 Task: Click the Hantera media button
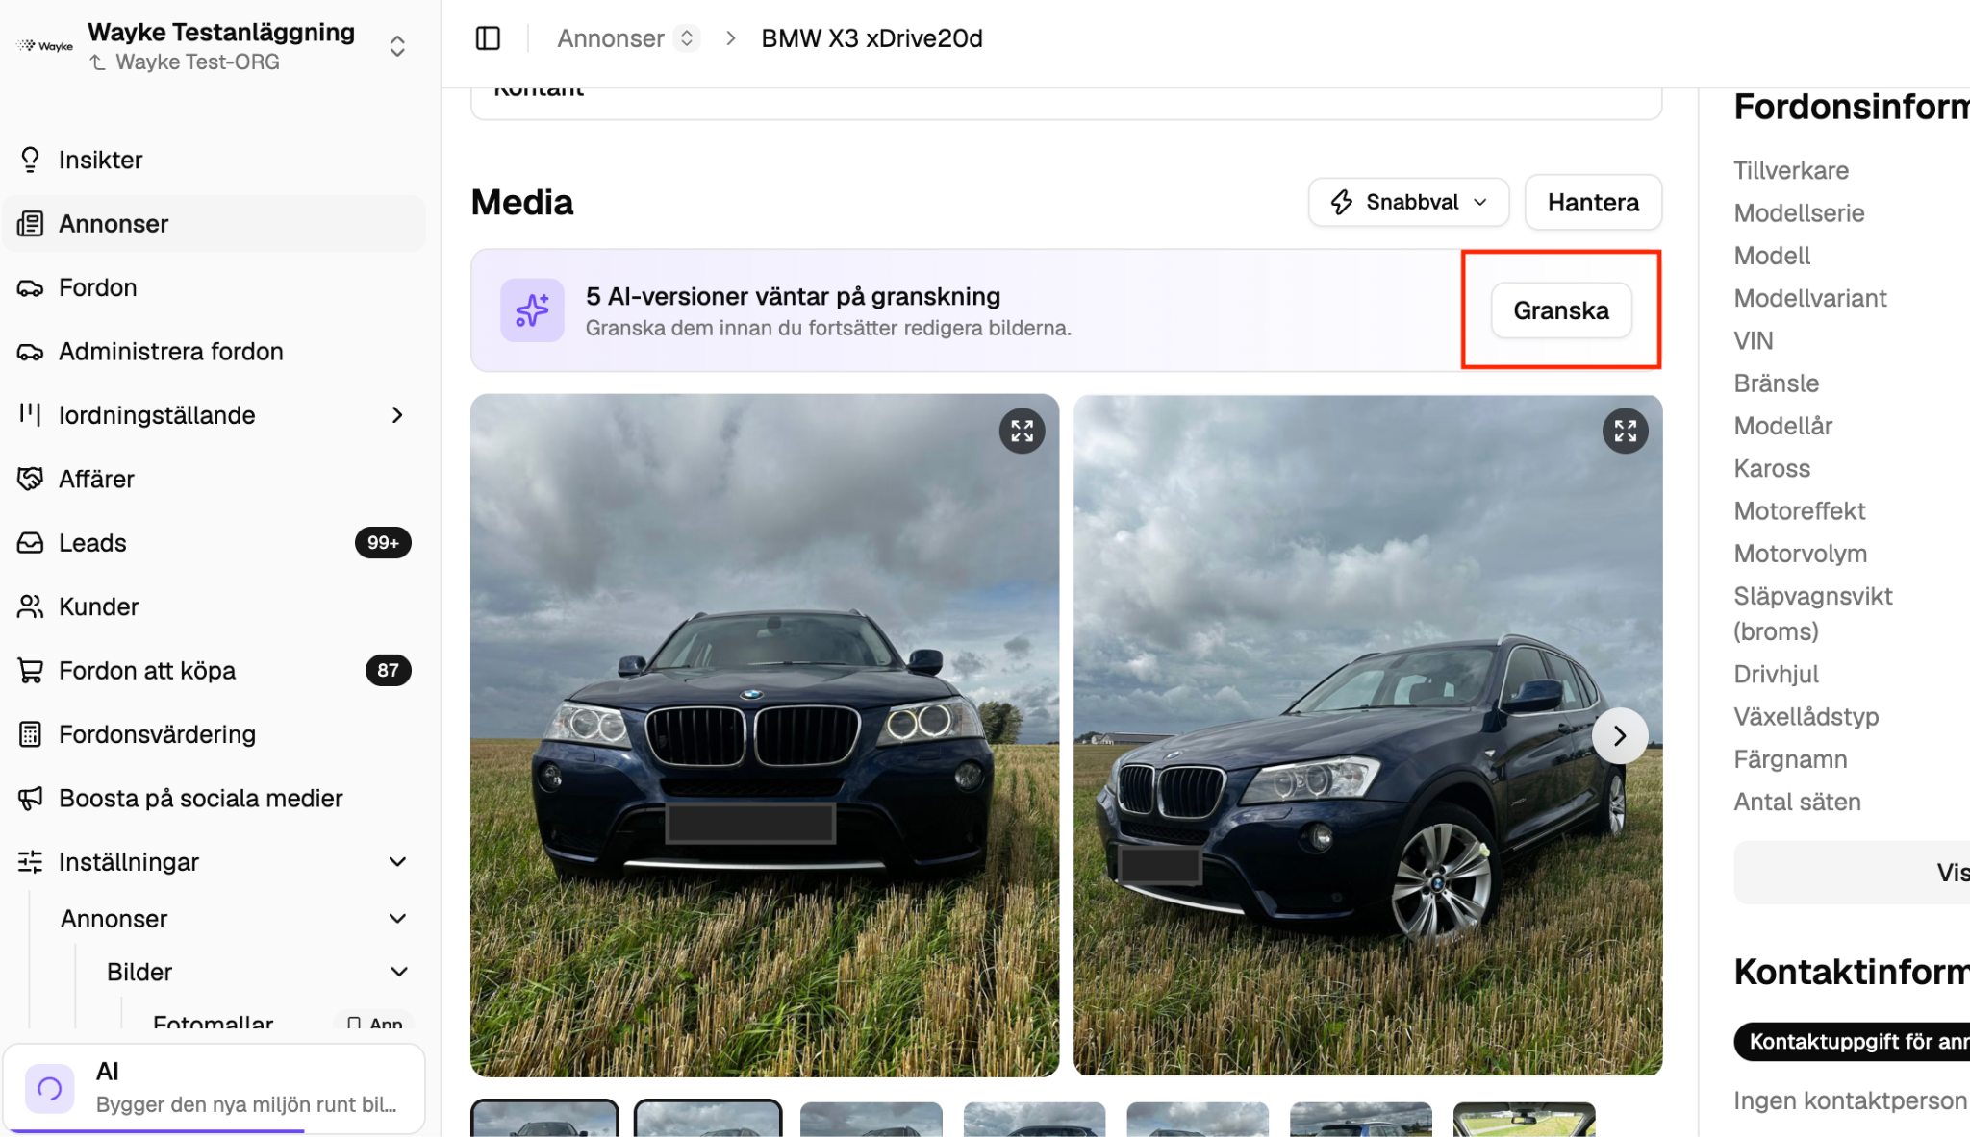(x=1593, y=202)
